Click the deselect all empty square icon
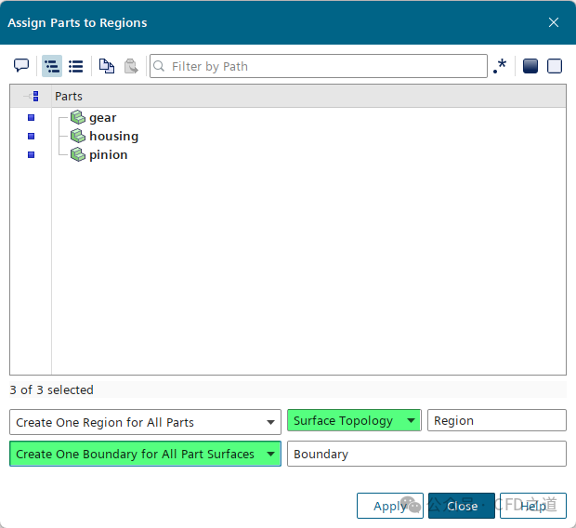 (x=555, y=66)
